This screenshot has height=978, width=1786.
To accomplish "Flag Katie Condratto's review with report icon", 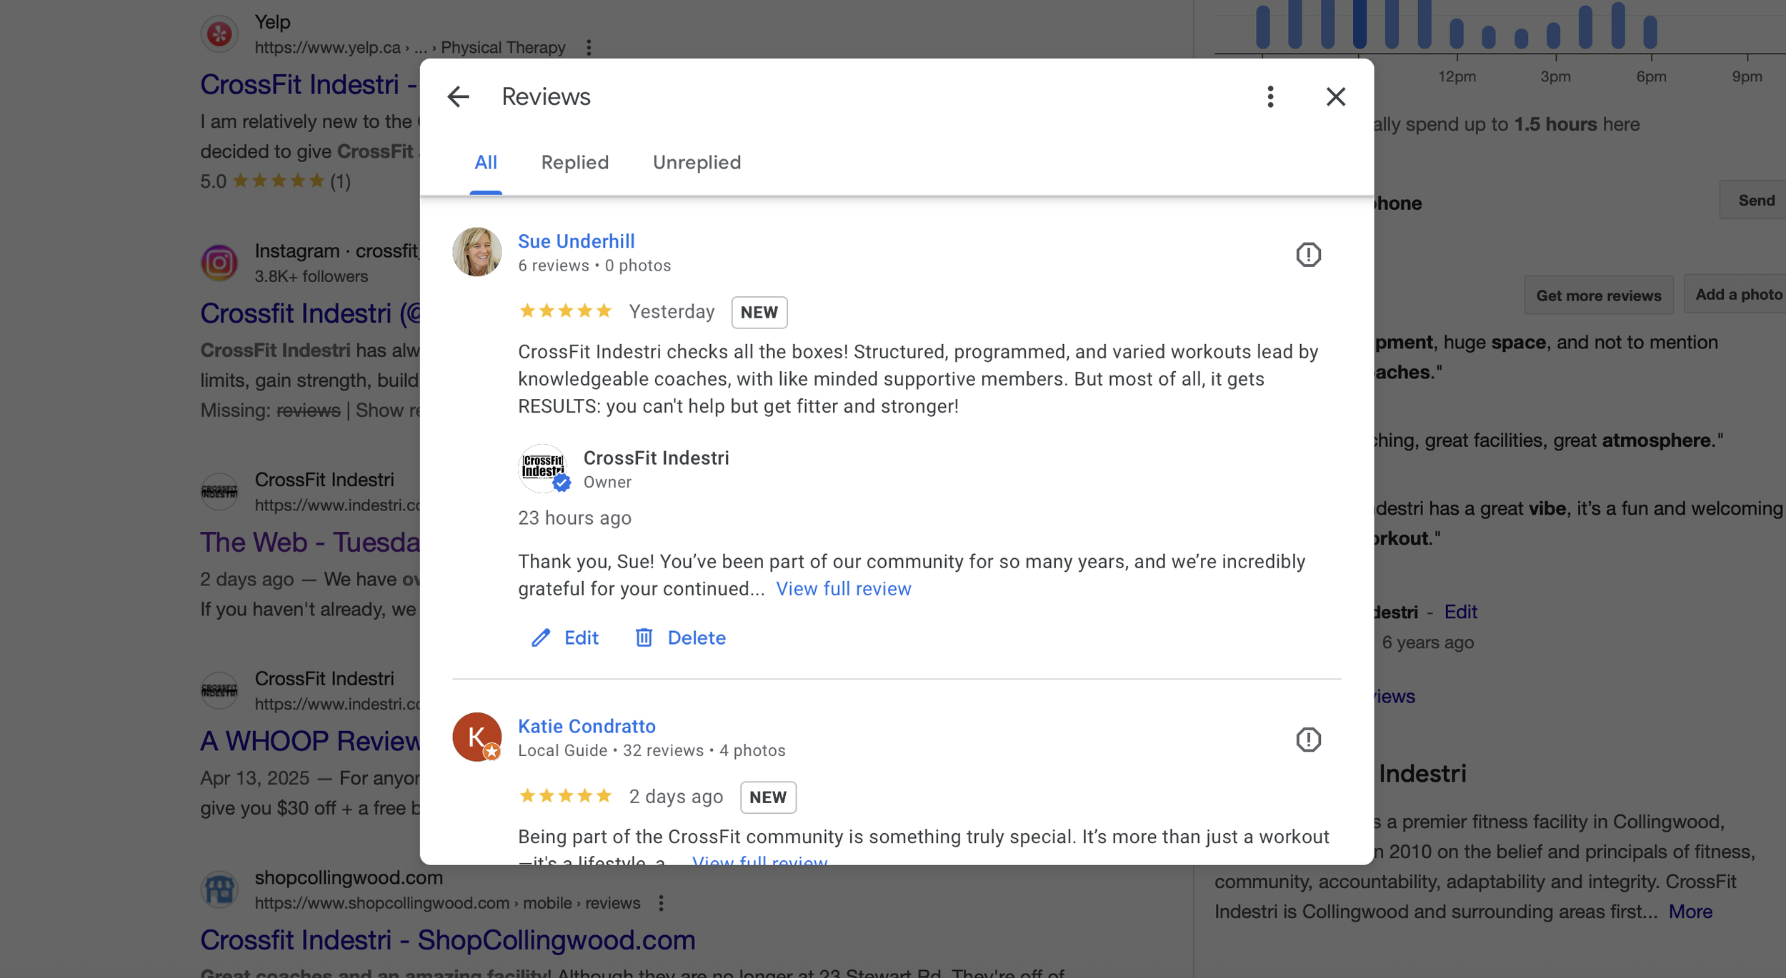I will [1308, 740].
